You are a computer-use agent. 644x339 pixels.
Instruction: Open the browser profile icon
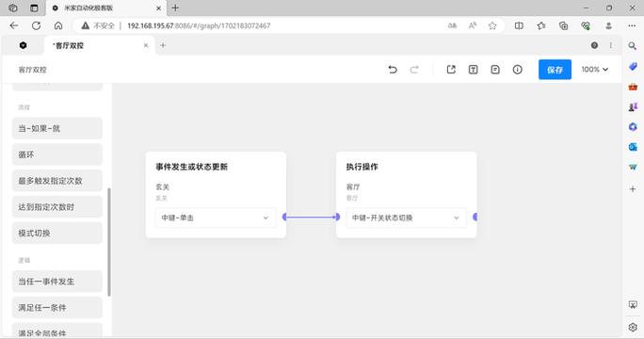[x=608, y=25]
